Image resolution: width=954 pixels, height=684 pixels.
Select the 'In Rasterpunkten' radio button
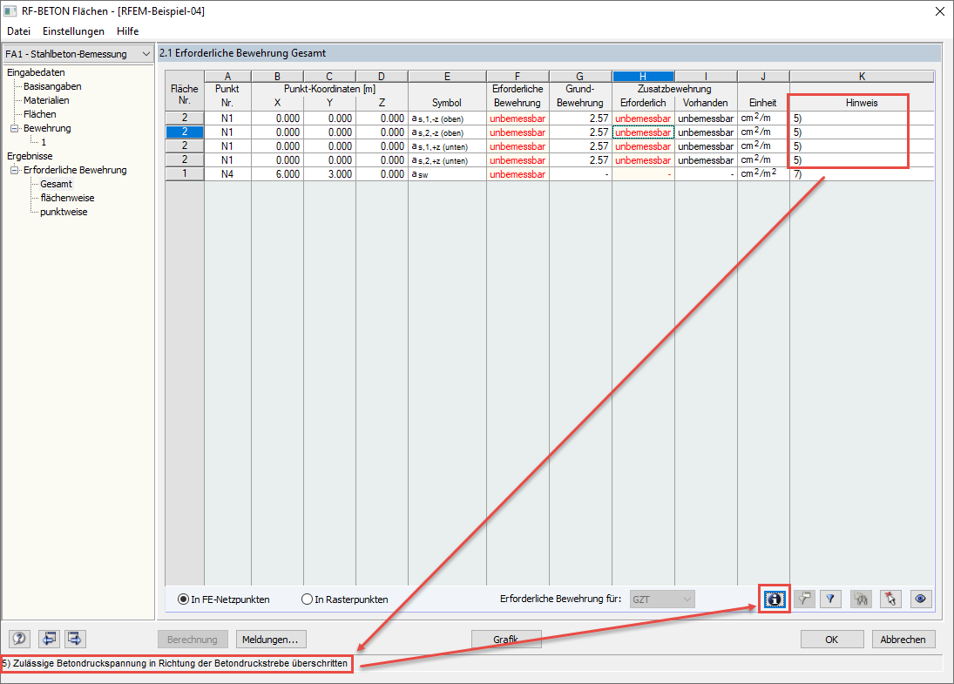(308, 599)
